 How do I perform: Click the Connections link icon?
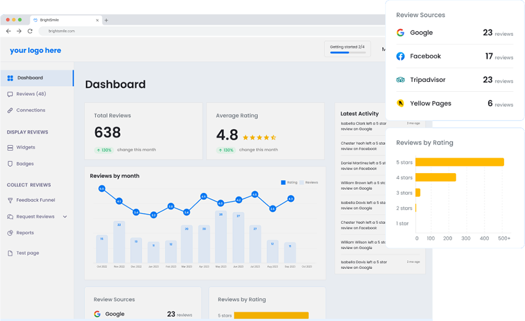click(10, 110)
